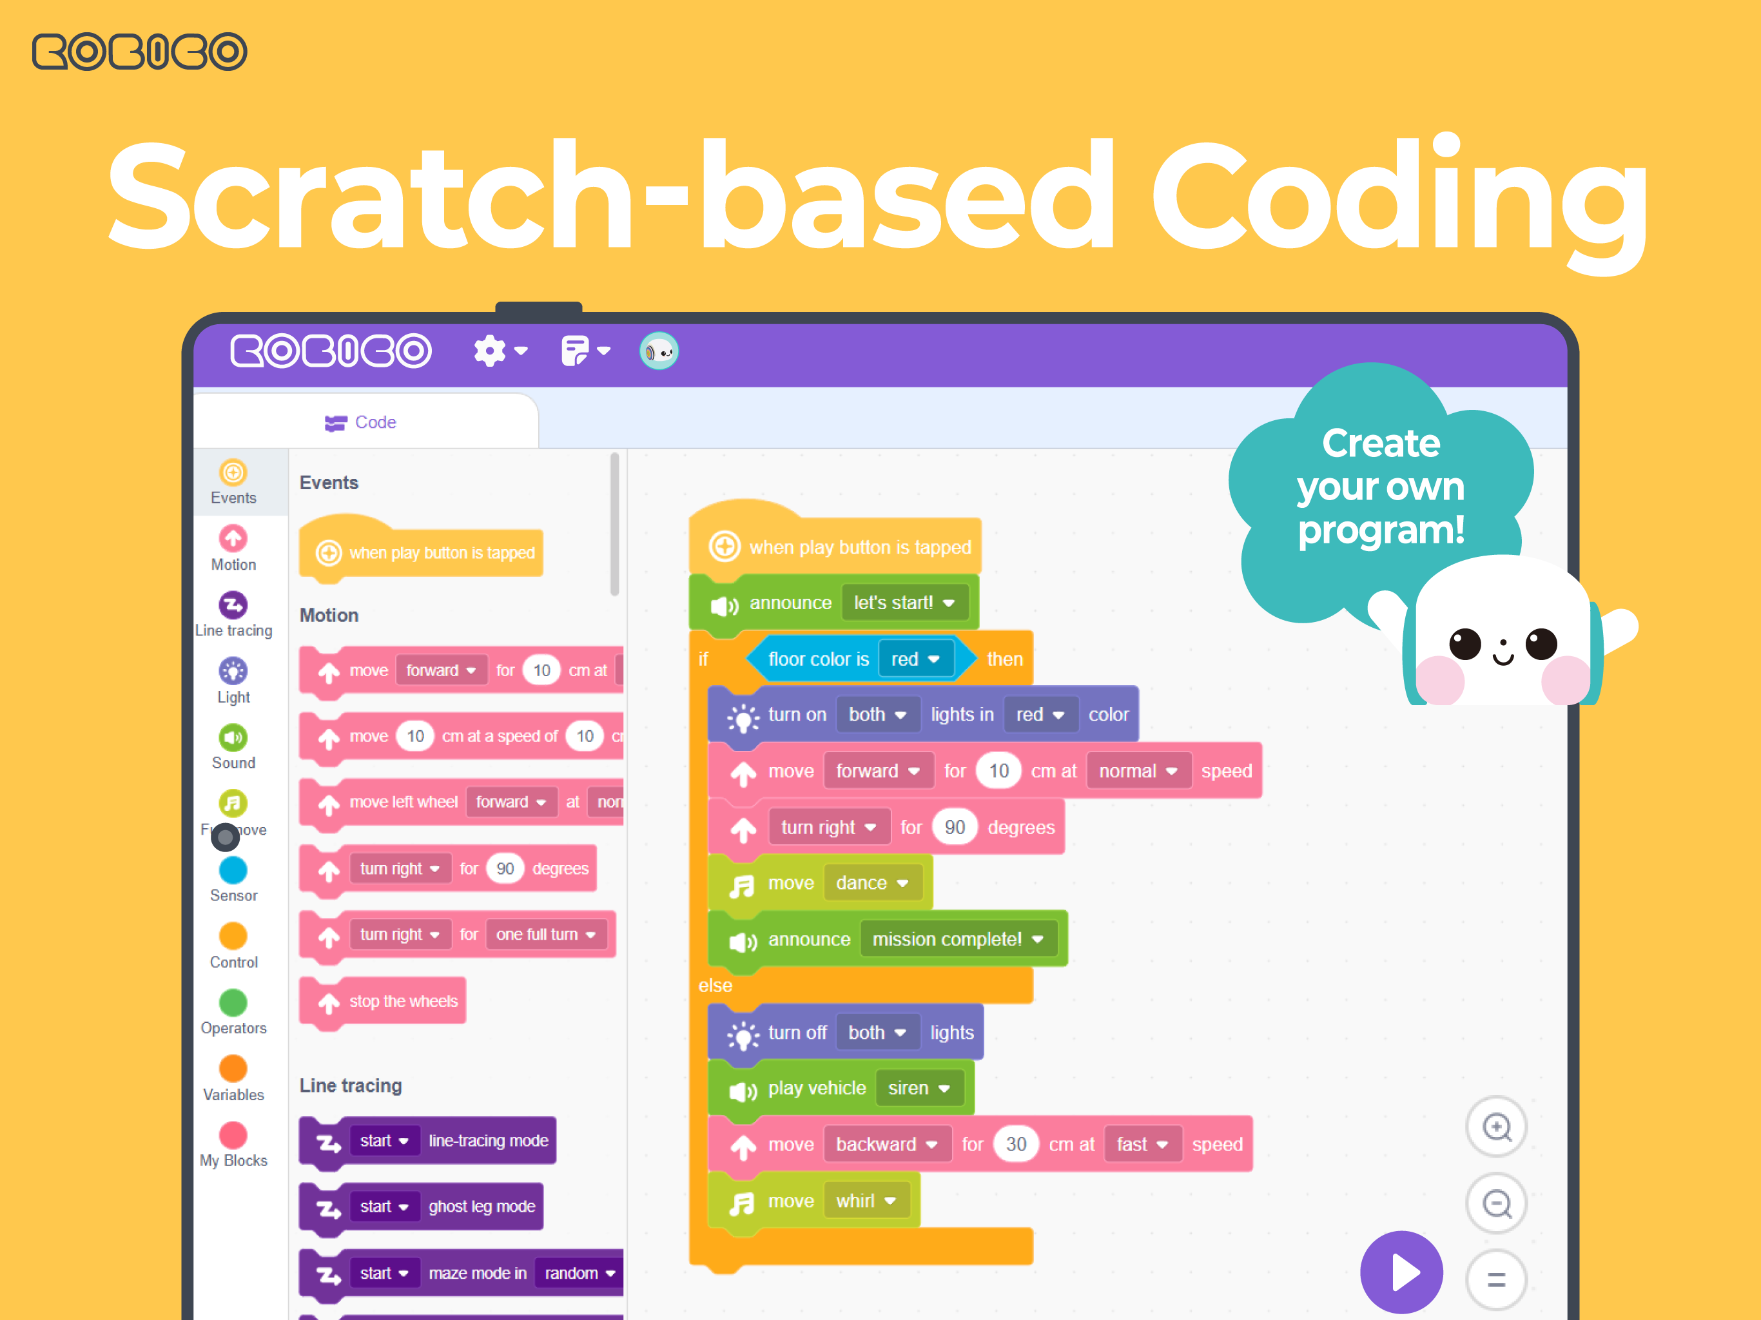
Task: Click the 'Events' heading in block palette
Action: (x=329, y=483)
